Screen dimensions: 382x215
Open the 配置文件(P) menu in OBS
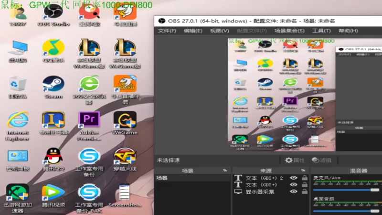click(x=252, y=31)
